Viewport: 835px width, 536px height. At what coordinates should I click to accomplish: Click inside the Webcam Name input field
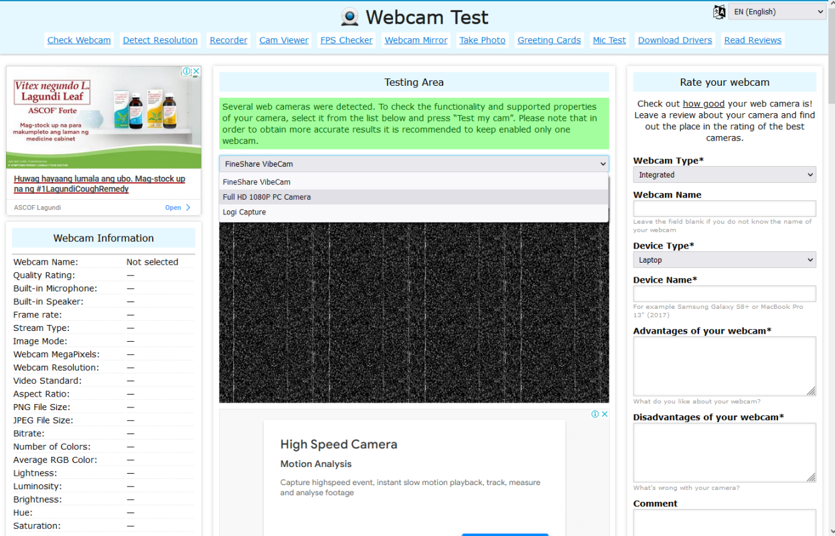click(725, 208)
